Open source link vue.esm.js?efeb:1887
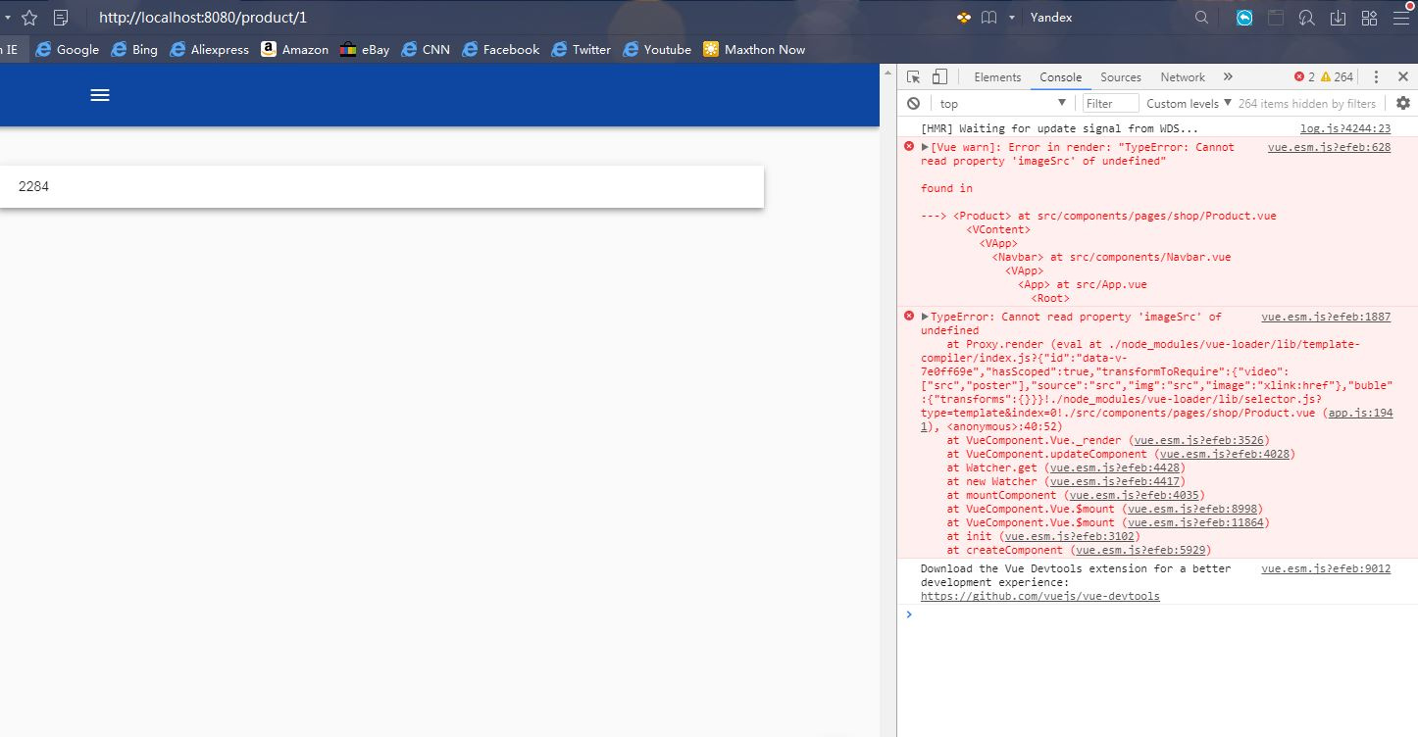This screenshot has width=1418, height=737. point(1326,317)
